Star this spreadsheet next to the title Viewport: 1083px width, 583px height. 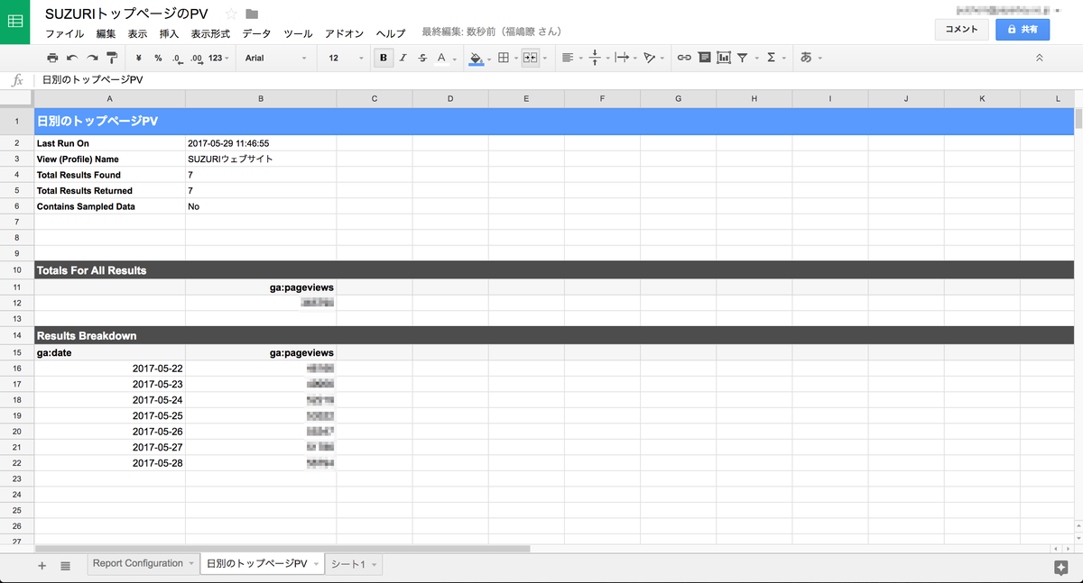pos(231,14)
